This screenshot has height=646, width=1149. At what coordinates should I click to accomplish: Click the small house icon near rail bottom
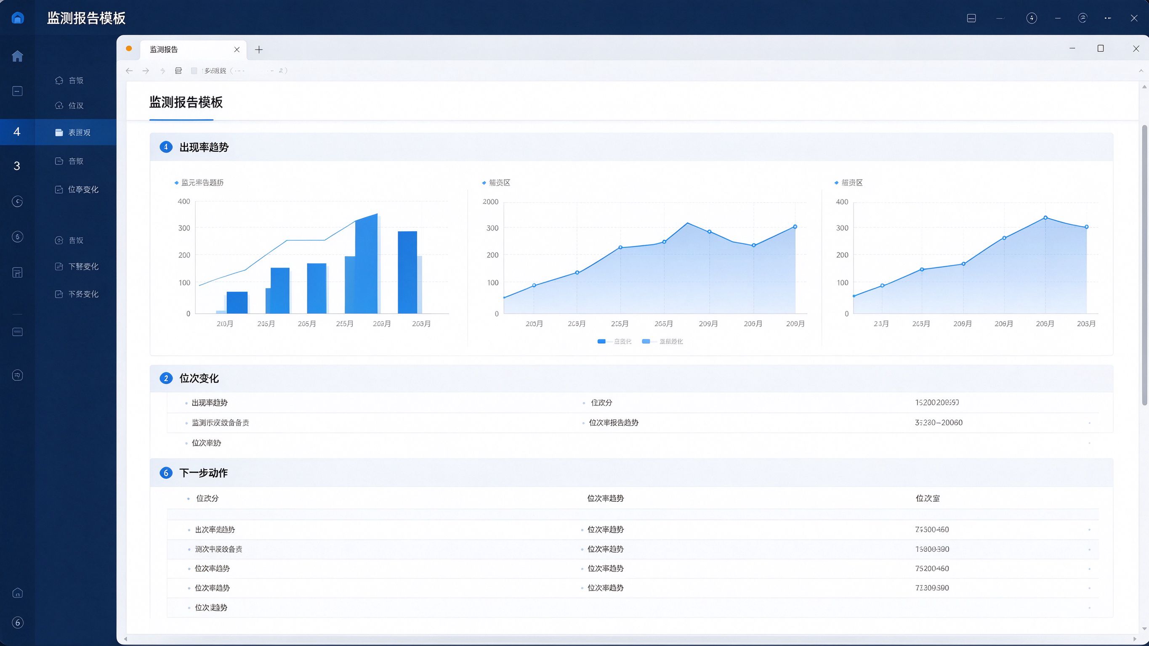pyautogui.click(x=17, y=593)
